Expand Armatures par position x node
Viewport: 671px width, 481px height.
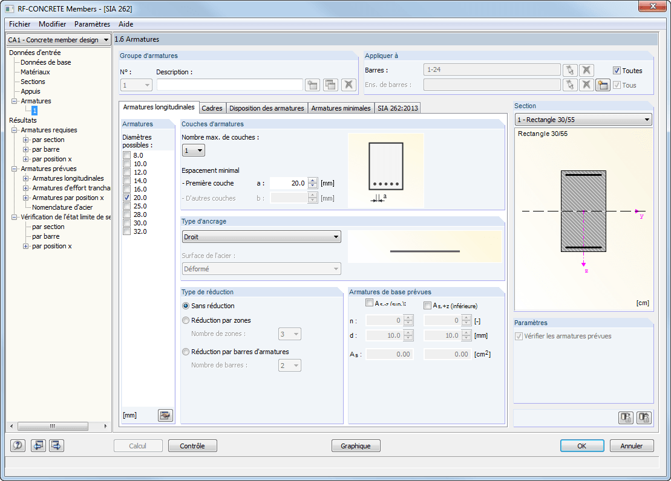[x=25, y=198]
